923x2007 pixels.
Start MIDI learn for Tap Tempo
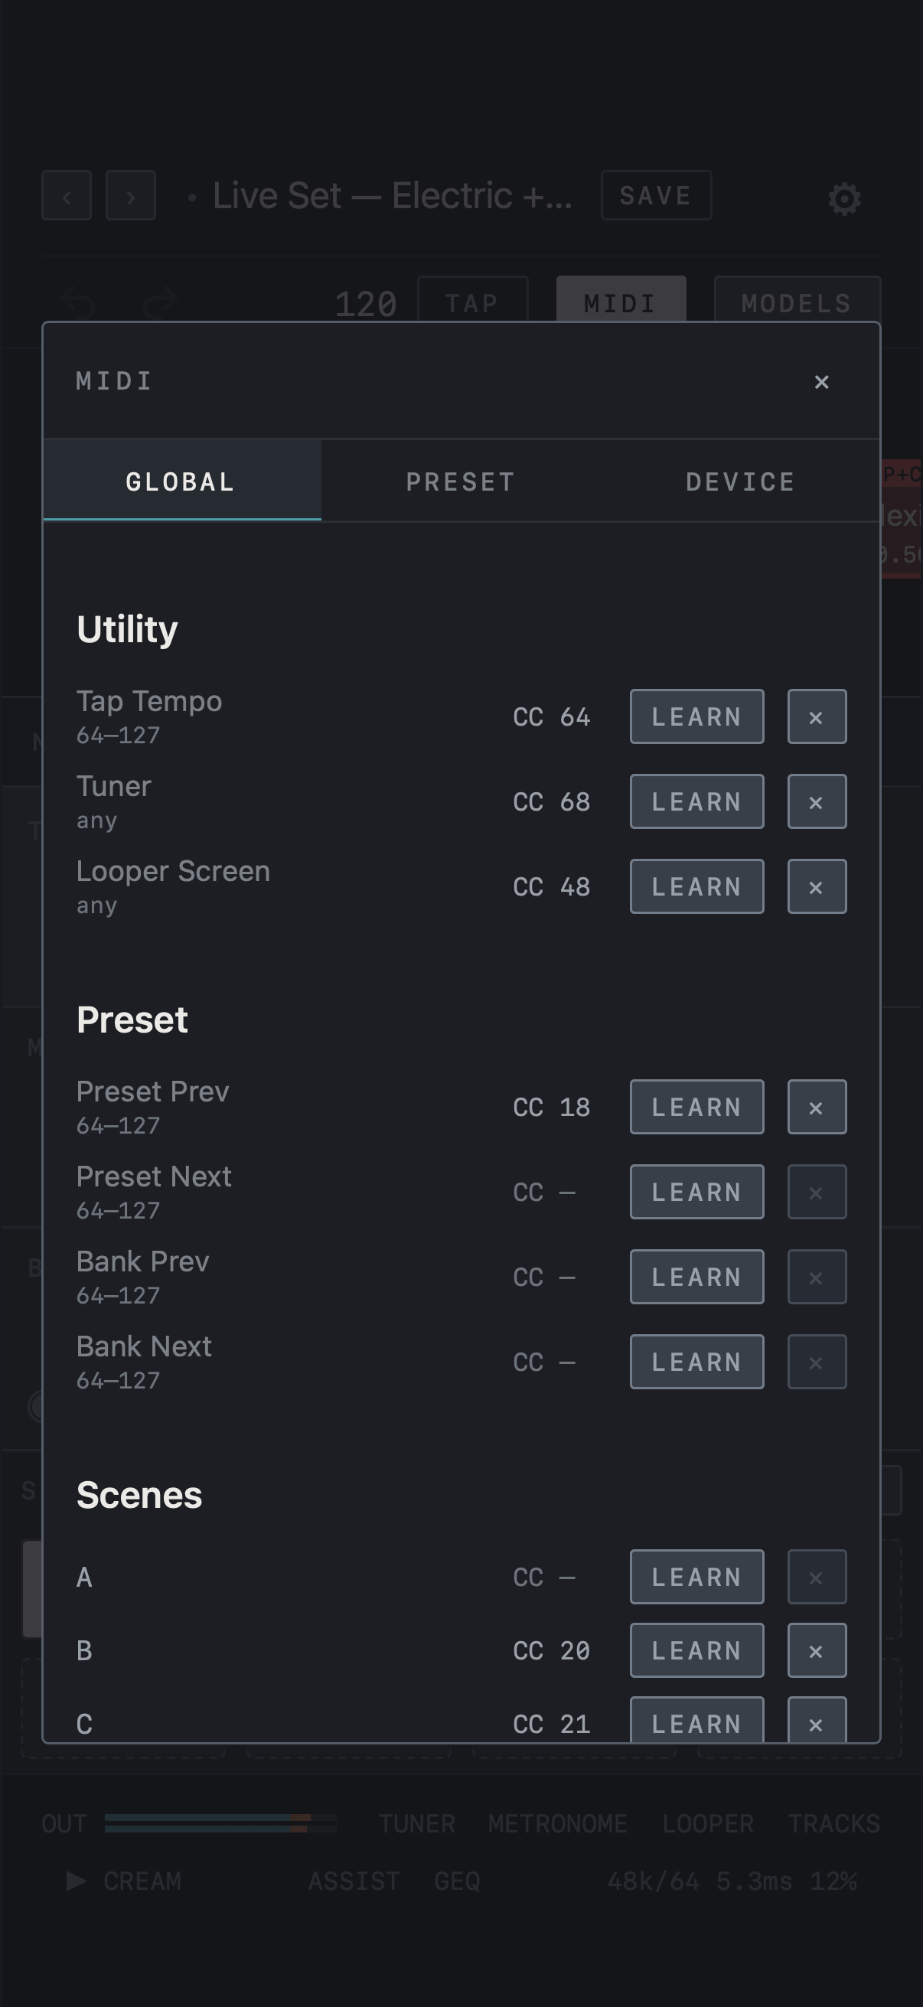pyautogui.click(x=696, y=716)
